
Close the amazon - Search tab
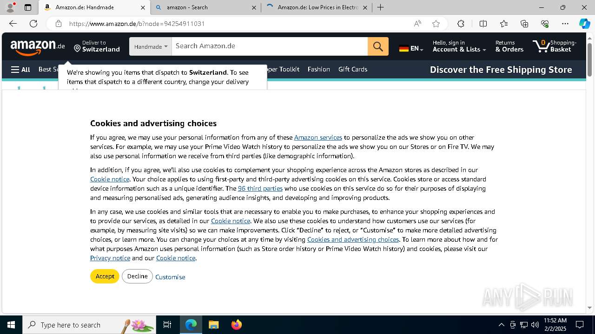(254, 7)
